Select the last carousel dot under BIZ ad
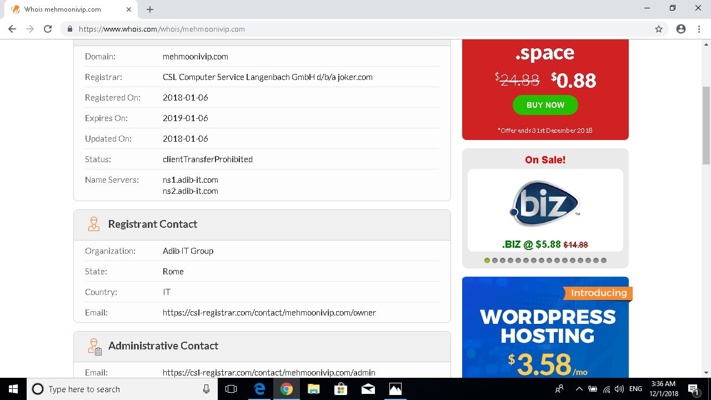 coord(604,261)
